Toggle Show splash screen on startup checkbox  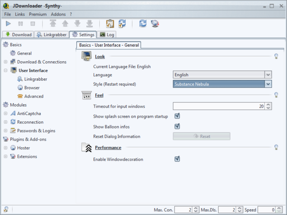click(x=177, y=116)
